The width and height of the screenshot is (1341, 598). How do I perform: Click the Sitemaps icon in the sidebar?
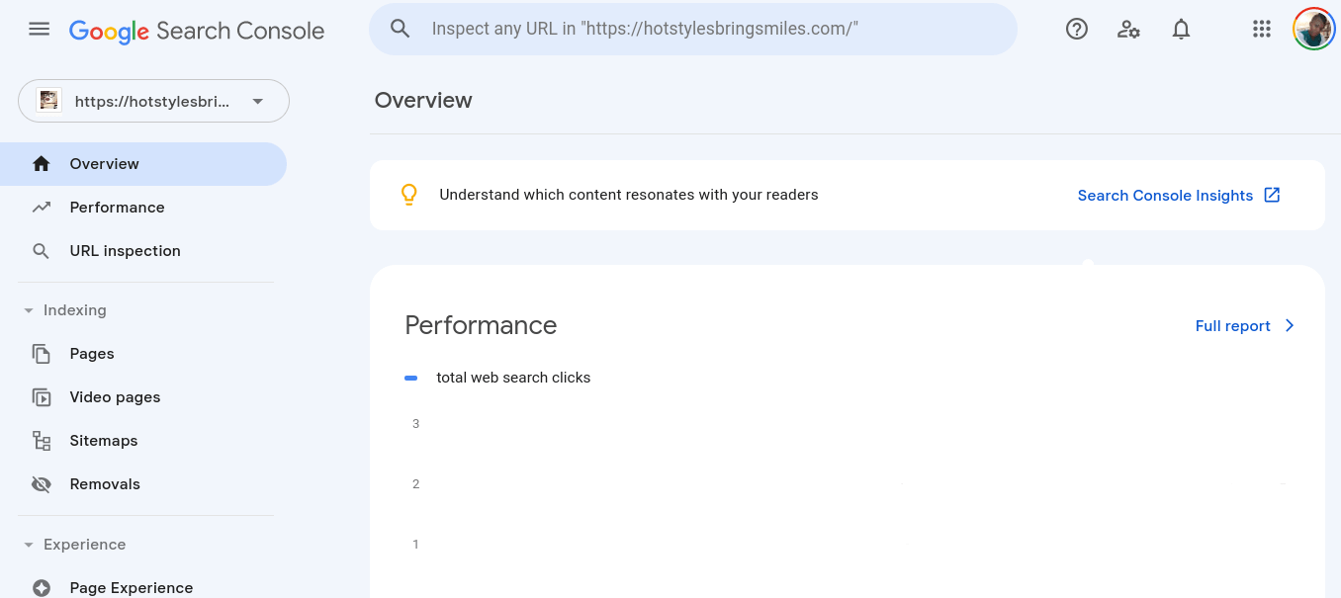pyautogui.click(x=41, y=440)
